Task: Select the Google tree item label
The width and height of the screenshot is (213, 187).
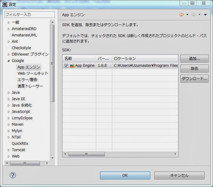Action: click(18, 61)
